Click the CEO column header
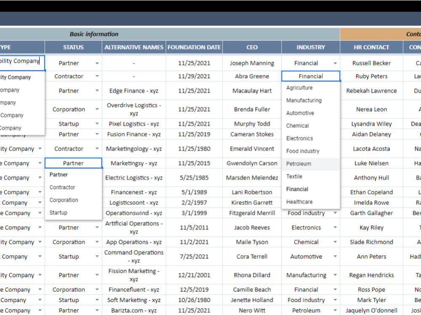 252,47
